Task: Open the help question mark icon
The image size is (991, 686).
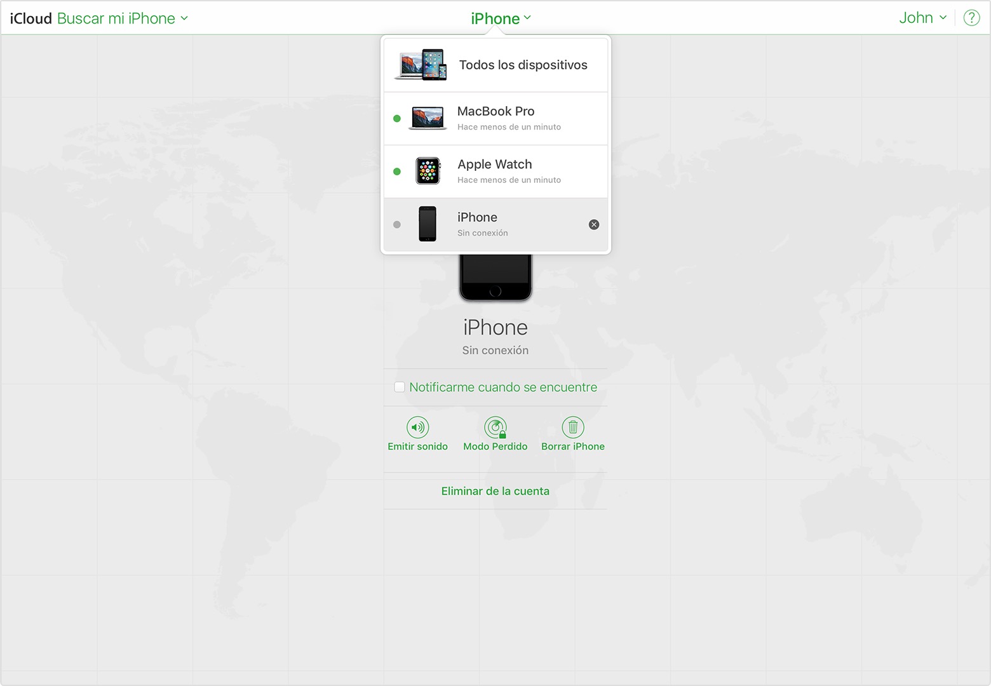Action: pyautogui.click(x=971, y=18)
